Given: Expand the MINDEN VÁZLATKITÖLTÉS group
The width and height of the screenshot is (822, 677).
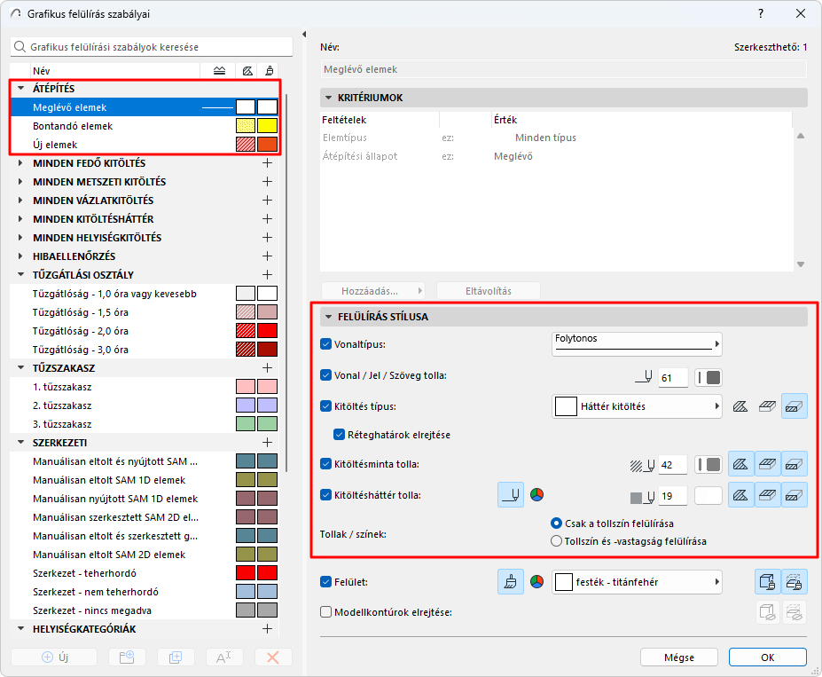Looking at the screenshot, I should pos(20,201).
